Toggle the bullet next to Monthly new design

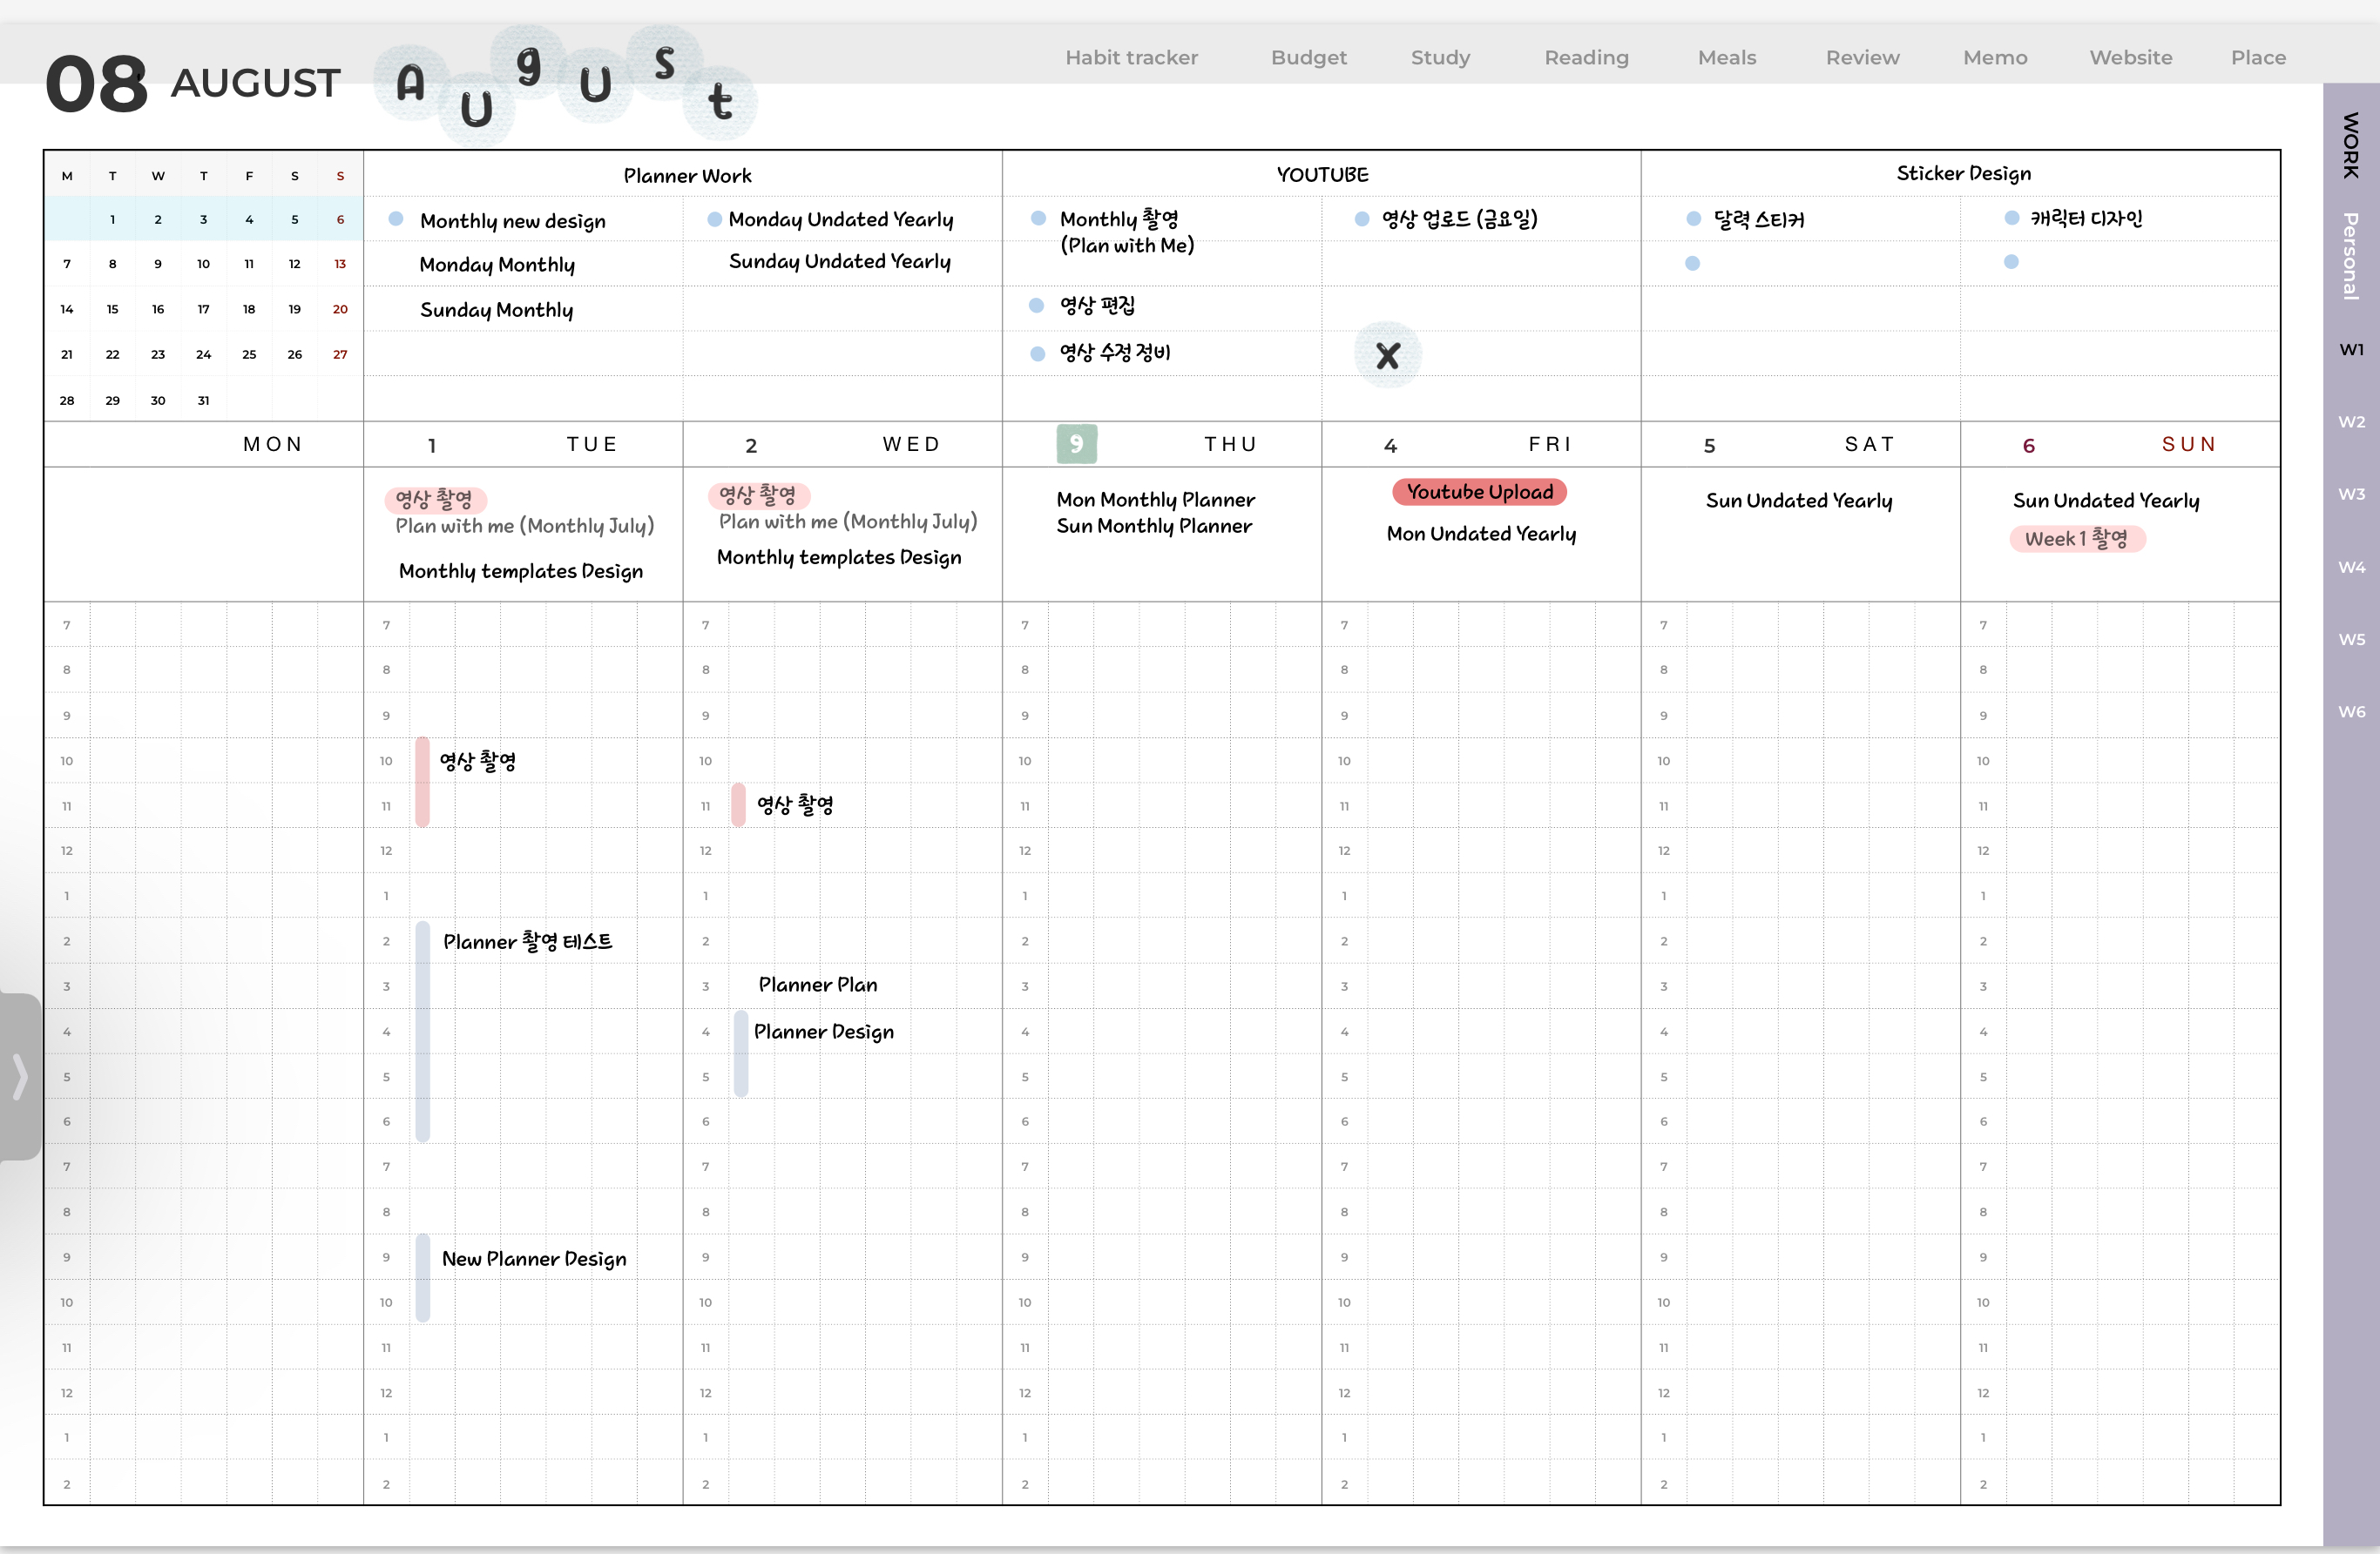[396, 219]
